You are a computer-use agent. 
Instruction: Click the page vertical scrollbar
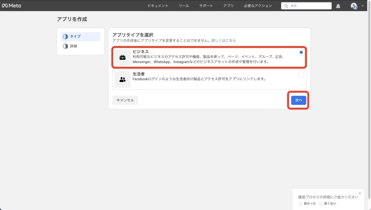[x=369, y=99]
